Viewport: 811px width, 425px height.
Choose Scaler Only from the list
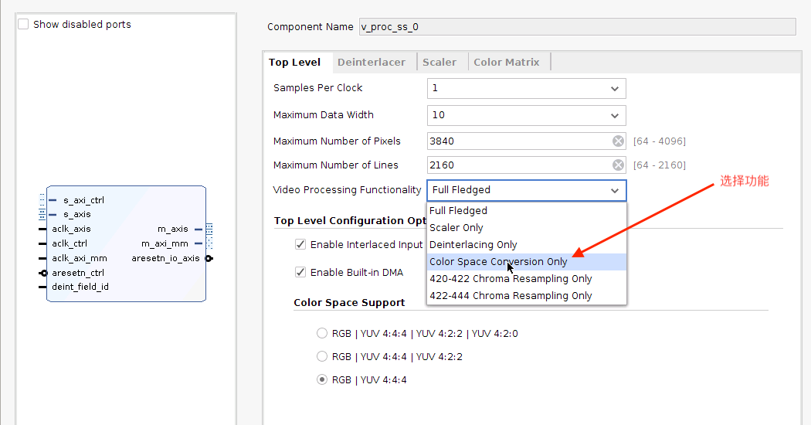[x=456, y=228]
